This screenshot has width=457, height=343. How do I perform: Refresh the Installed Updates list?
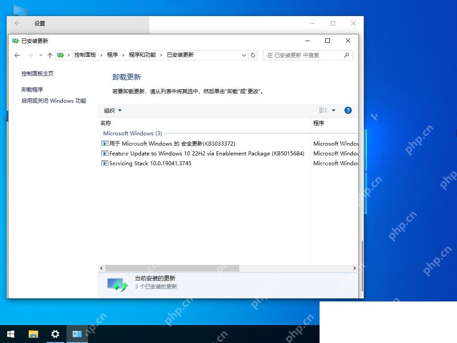pos(253,55)
